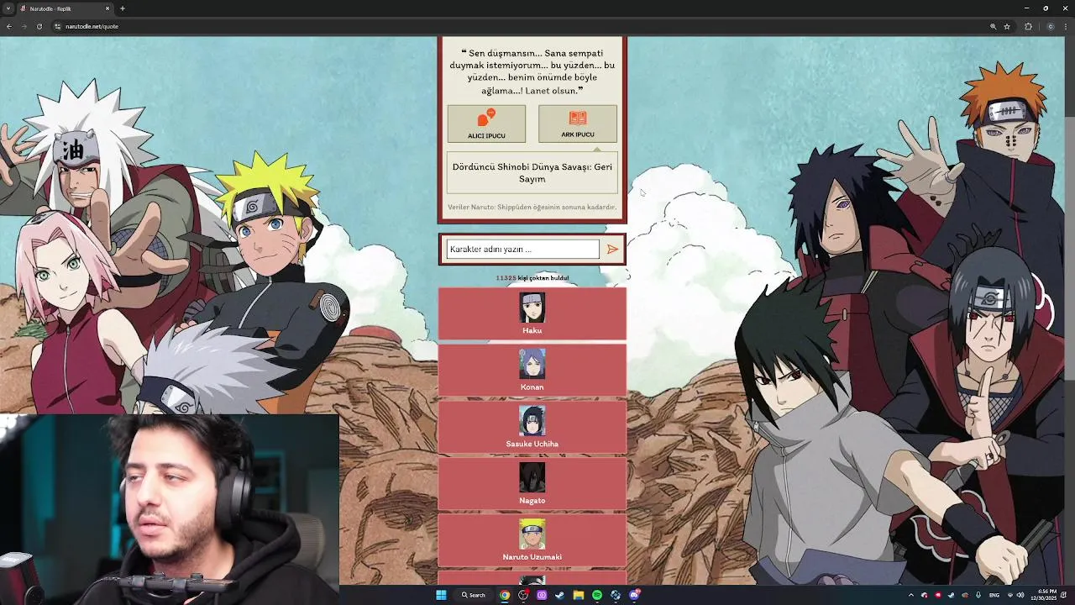The height and width of the screenshot is (605, 1075).
Task: Open Spotify from the taskbar
Action: [x=597, y=595]
